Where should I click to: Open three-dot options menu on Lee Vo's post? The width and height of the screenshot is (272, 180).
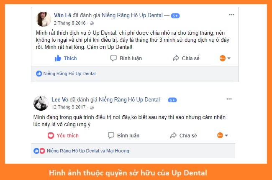tap(229, 99)
